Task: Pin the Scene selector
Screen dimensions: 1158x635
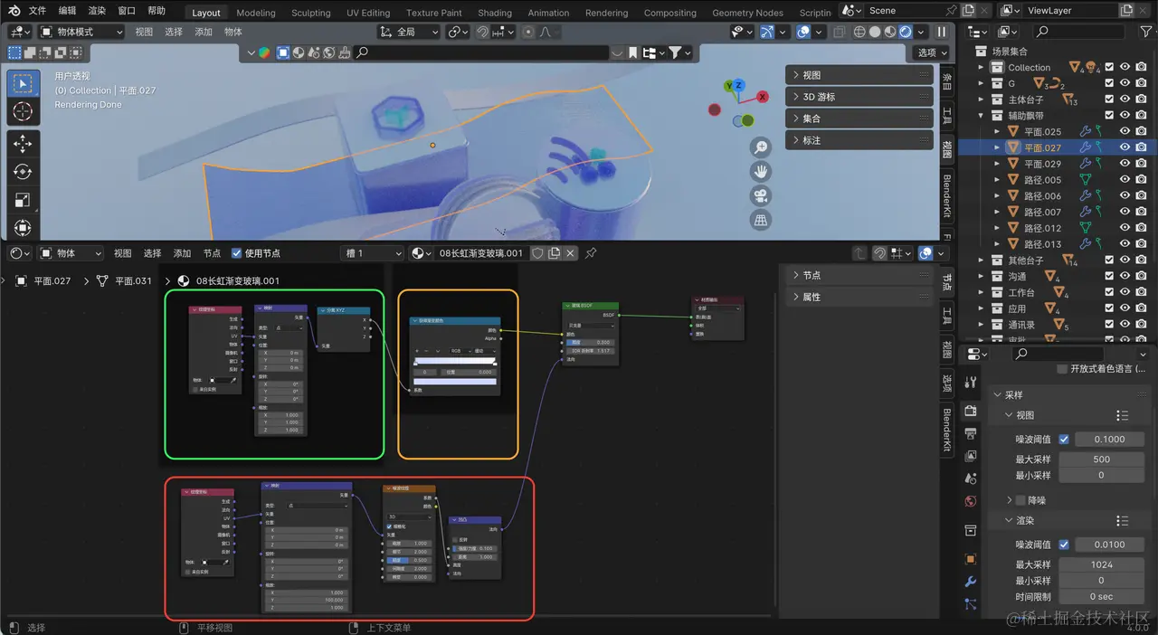Action: (x=951, y=11)
